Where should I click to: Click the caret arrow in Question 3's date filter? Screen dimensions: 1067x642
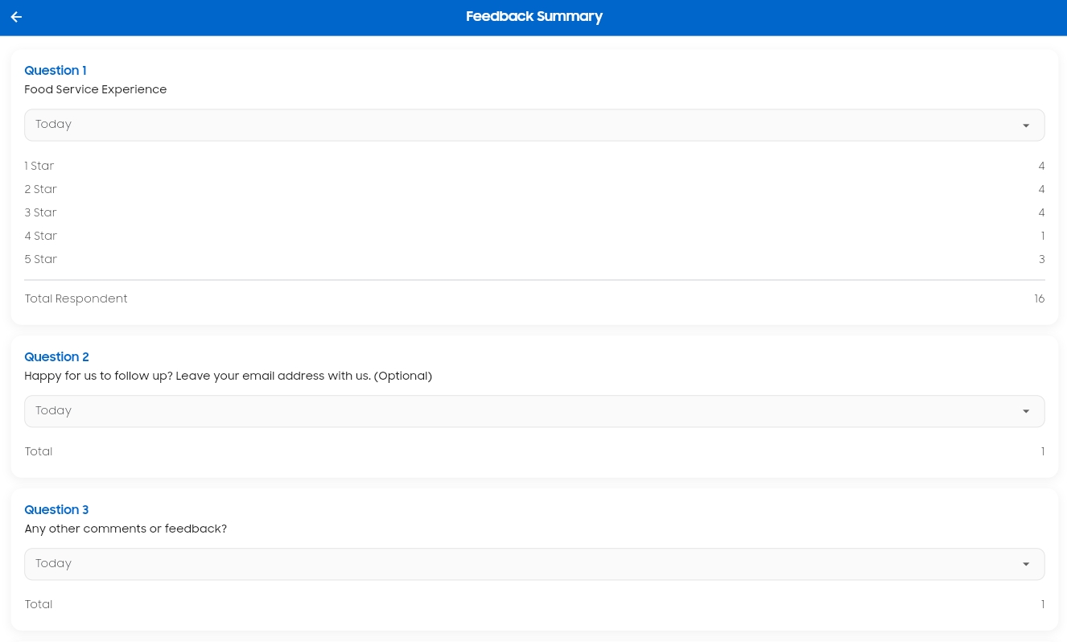click(x=1026, y=565)
